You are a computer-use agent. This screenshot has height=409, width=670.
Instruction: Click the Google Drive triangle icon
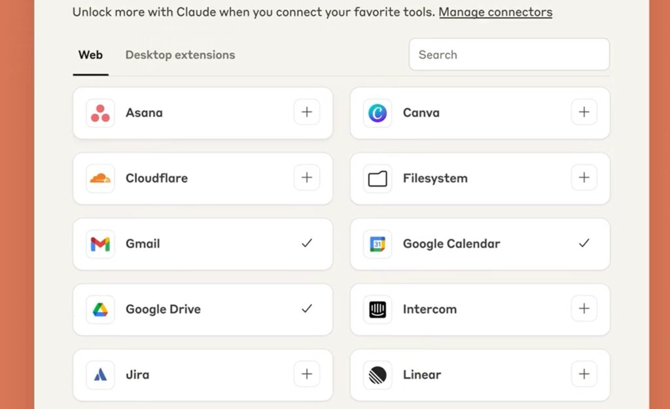click(100, 309)
